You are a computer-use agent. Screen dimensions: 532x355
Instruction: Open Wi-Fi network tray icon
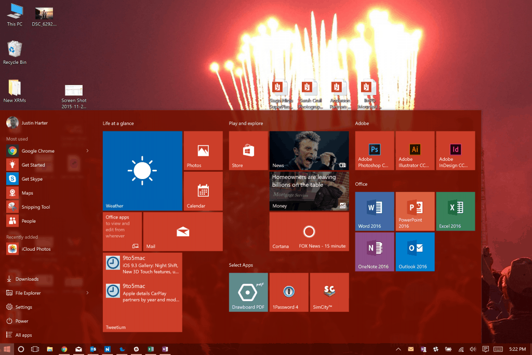[x=461, y=349]
